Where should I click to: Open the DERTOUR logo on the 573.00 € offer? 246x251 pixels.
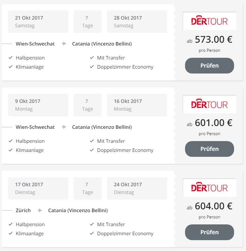(210, 21)
